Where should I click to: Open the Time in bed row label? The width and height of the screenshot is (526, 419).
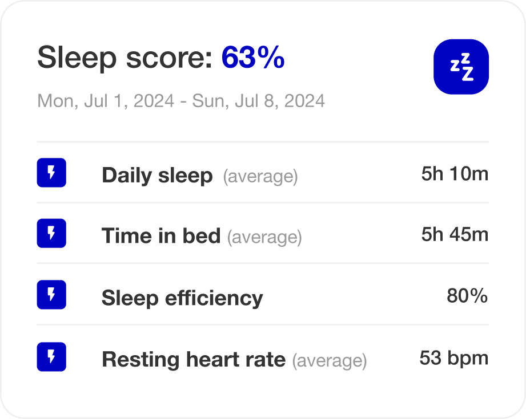pos(160,235)
